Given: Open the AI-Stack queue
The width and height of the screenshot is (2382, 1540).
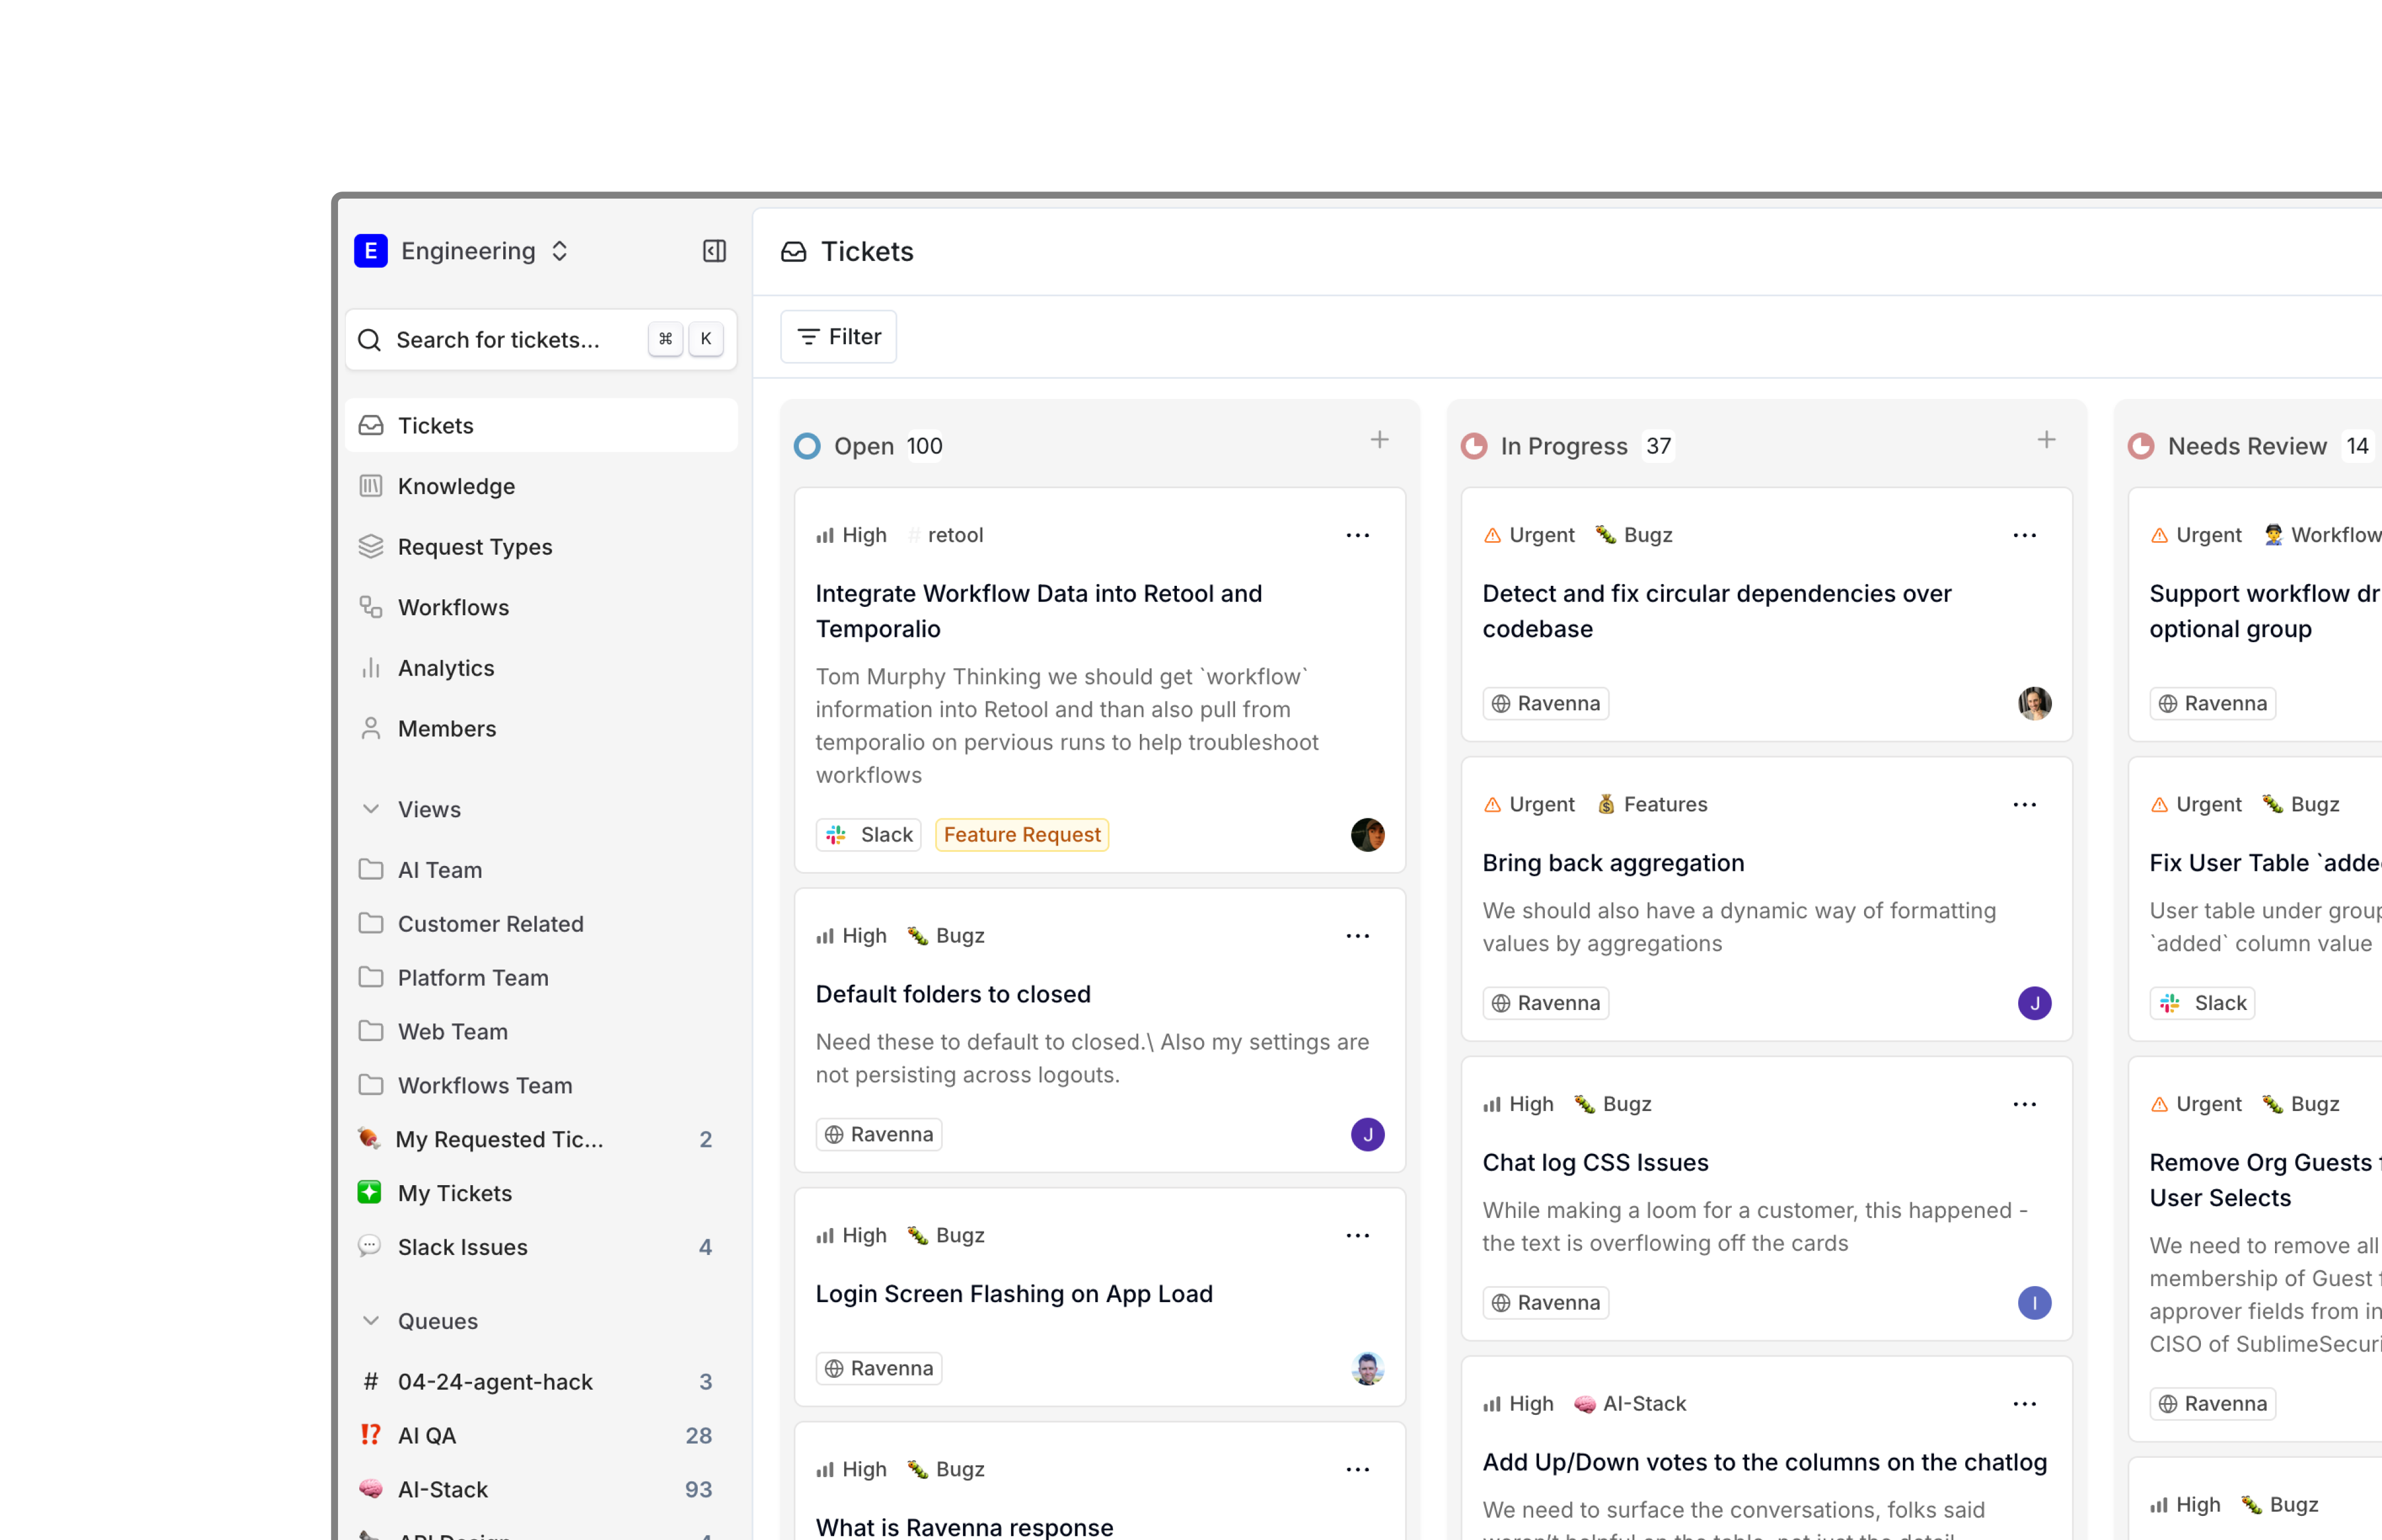Looking at the screenshot, I should click(541, 1490).
